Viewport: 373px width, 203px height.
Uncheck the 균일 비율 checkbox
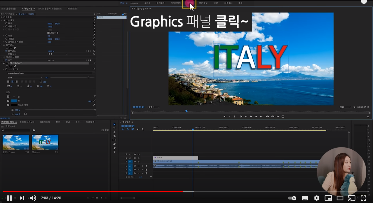tap(48, 33)
